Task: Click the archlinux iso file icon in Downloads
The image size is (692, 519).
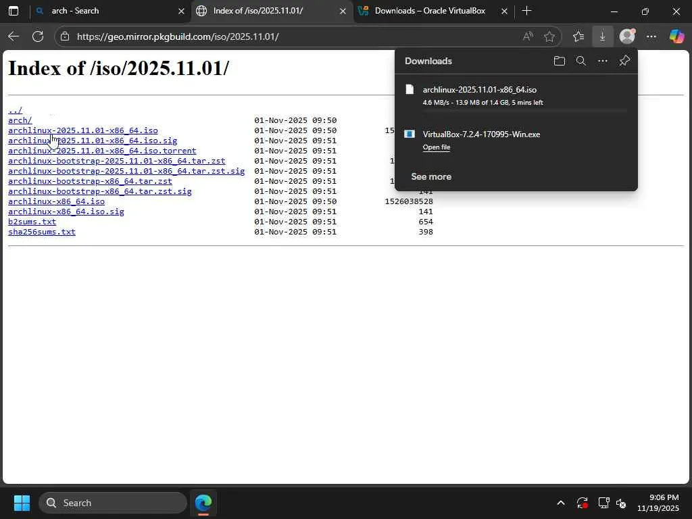Action: 410,90
